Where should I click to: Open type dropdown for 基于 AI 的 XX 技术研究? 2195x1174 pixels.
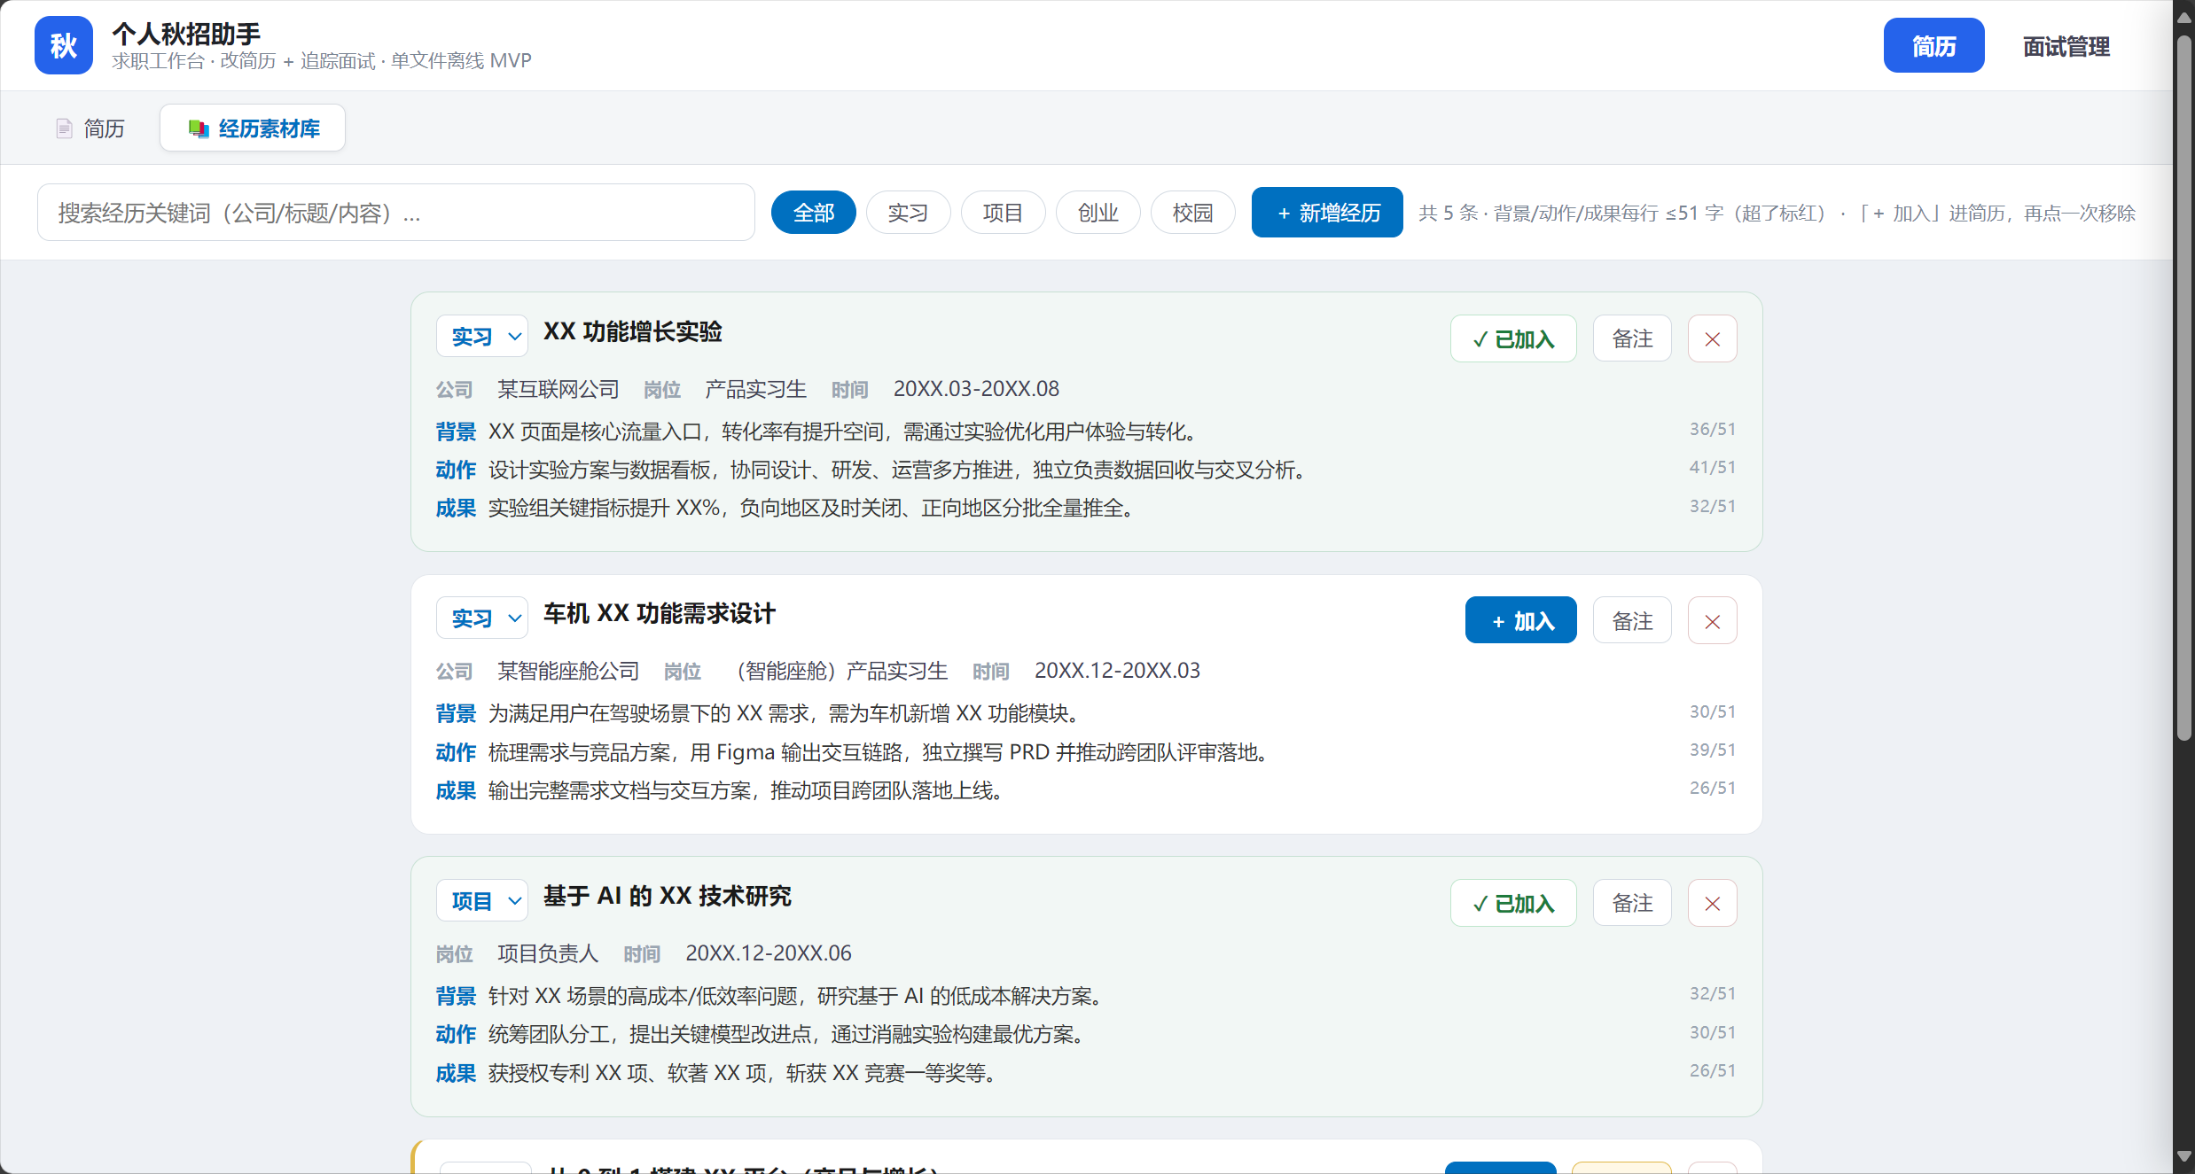(x=482, y=901)
